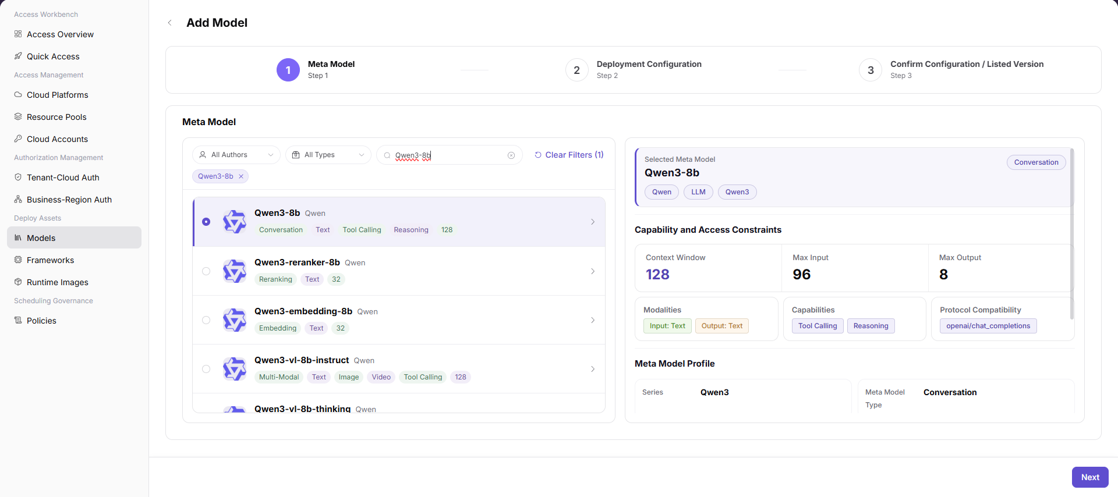Click the partially visible Qwen3-vl-8b-thinking row
1118x497 pixels.
pos(399,403)
